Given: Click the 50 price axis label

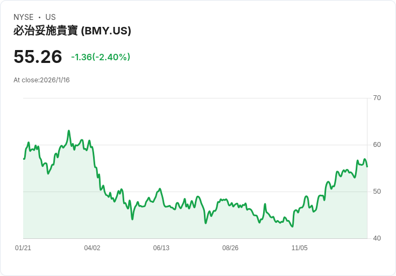Looking at the screenshot, I should (x=377, y=192).
